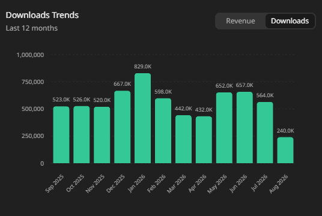Click the 667.0K value label
This screenshot has height=216, width=322.
click(x=122, y=84)
